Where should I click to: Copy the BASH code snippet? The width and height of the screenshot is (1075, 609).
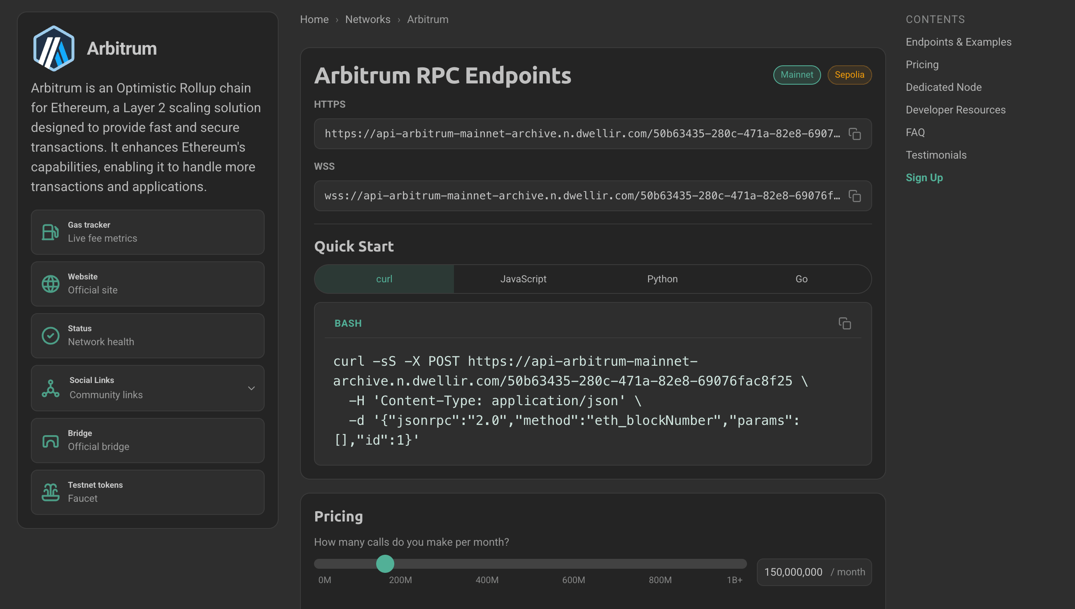pos(845,324)
